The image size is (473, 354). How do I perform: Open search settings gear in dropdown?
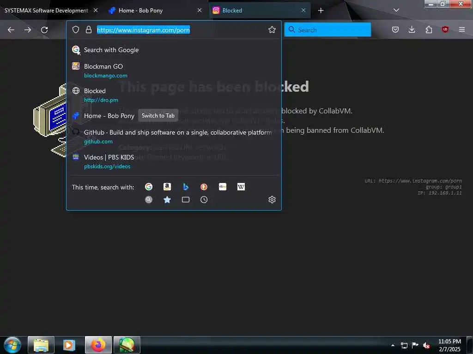tap(272, 200)
